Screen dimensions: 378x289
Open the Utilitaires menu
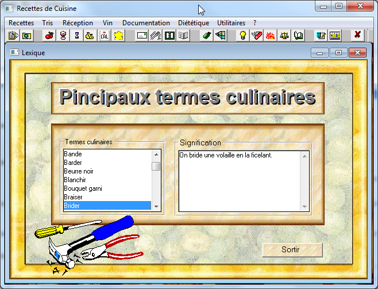click(231, 23)
